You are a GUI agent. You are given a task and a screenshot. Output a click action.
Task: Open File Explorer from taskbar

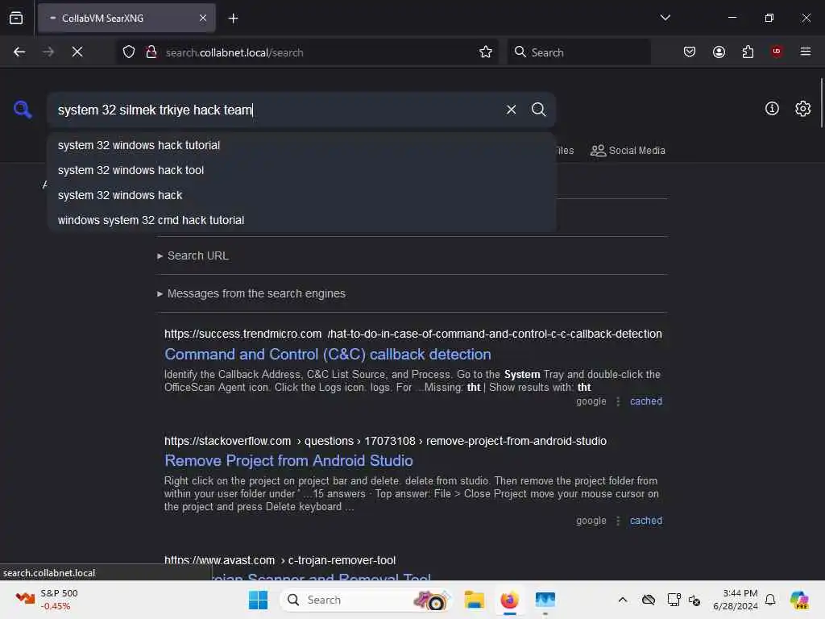(474, 600)
